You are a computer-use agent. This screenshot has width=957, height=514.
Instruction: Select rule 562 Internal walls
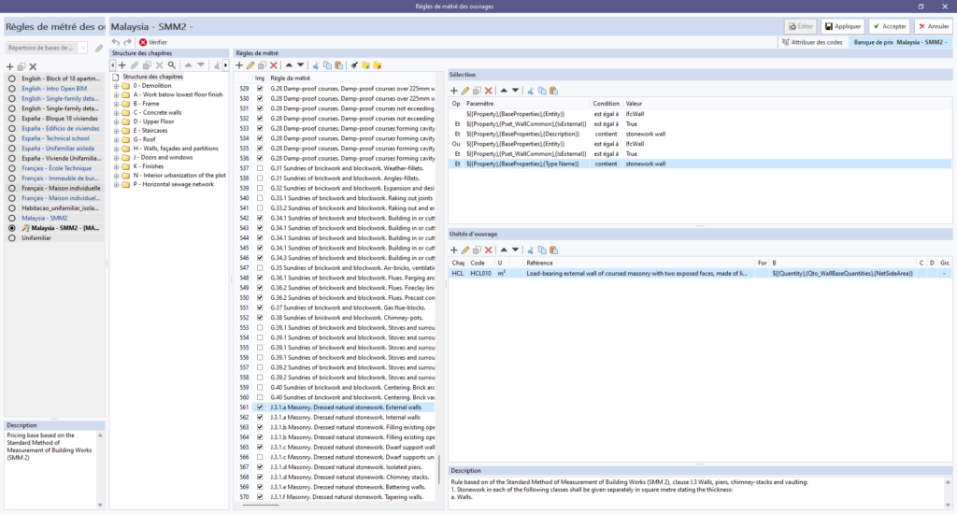pyautogui.click(x=346, y=417)
